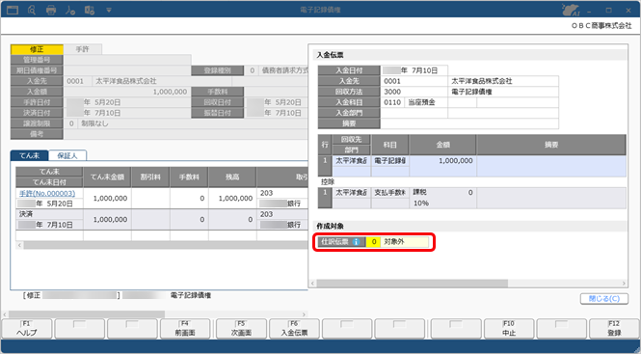Click the info icon beside 仕訳伝票
641x354 pixels.
coord(356,242)
